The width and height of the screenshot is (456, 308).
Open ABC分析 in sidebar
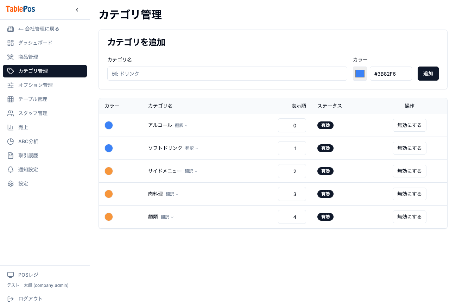(x=45, y=142)
